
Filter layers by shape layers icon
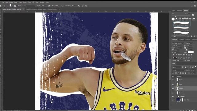(x=190, y=67)
